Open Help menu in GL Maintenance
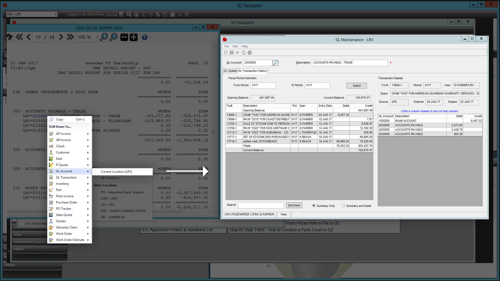 click(245, 46)
